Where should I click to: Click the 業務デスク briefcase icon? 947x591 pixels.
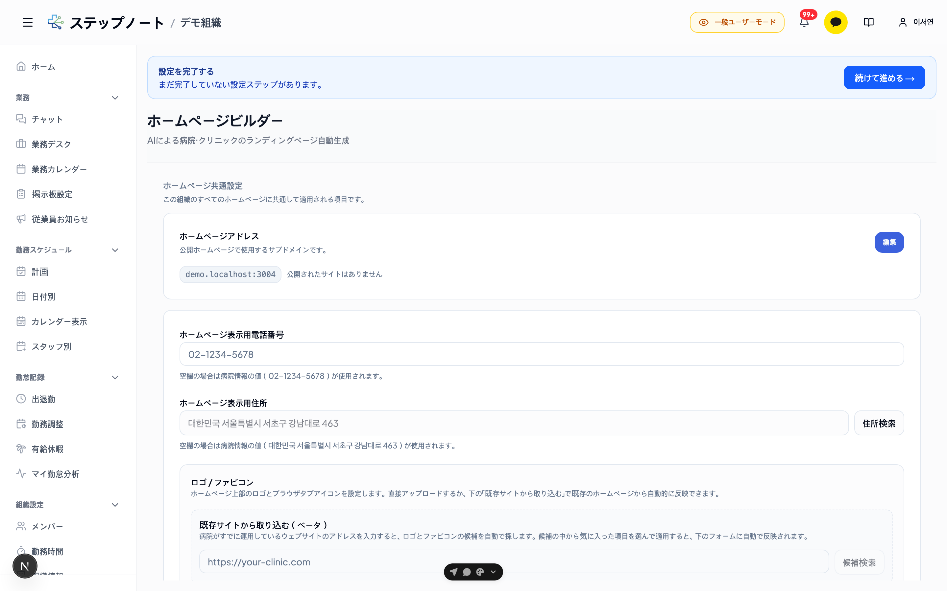[21, 144]
